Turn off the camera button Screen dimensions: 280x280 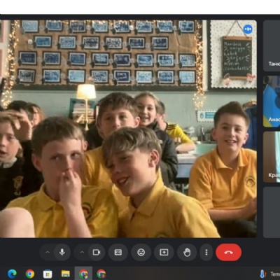(x=97, y=252)
